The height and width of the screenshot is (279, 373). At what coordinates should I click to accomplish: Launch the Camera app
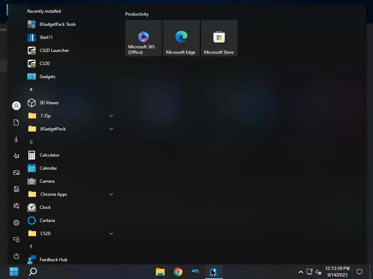tap(70, 181)
